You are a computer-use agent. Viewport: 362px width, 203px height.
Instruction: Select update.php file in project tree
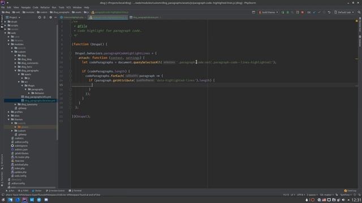[20, 172]
